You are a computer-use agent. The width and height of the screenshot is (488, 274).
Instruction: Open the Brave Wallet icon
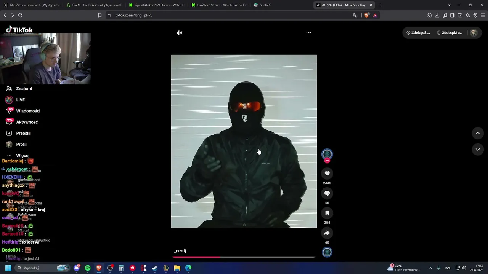(x=460, y=15)
